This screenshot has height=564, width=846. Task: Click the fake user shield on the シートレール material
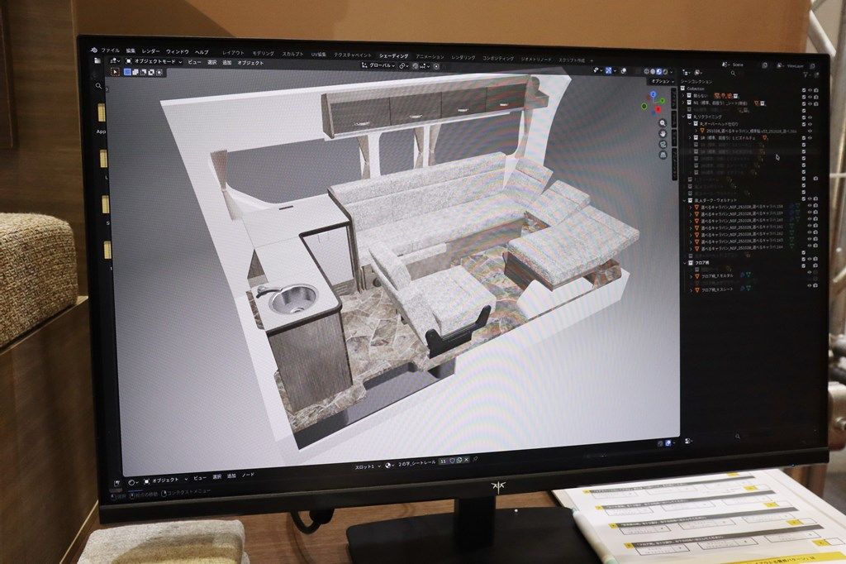click(x=452, y=461)
